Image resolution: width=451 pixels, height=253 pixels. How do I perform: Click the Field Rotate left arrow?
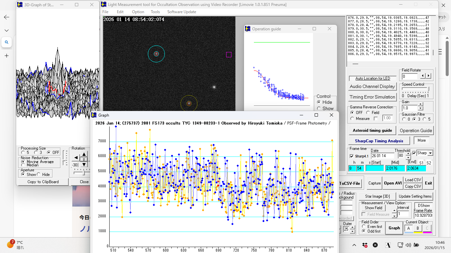pos(423,76)
